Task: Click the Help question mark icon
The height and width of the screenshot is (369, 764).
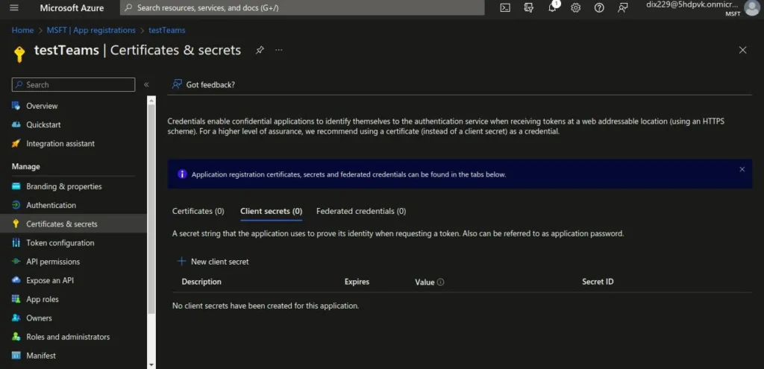Action: click(x=599, y=7)
